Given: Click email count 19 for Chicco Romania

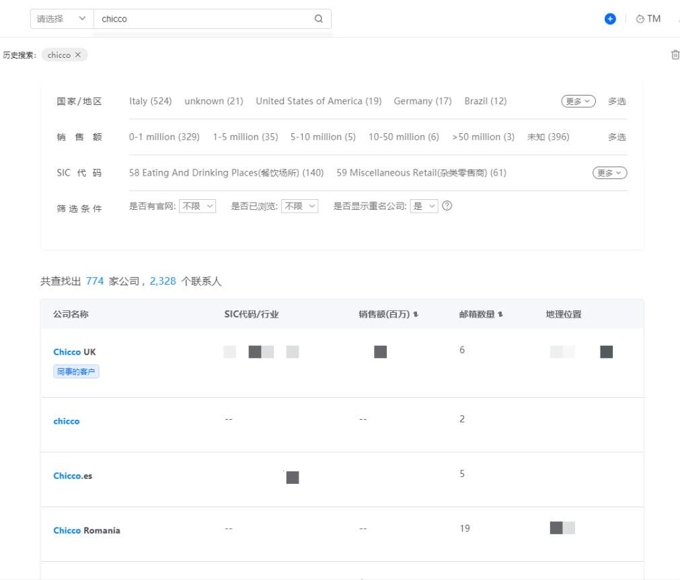Looking at the screenshot, I should click(465, 528).
